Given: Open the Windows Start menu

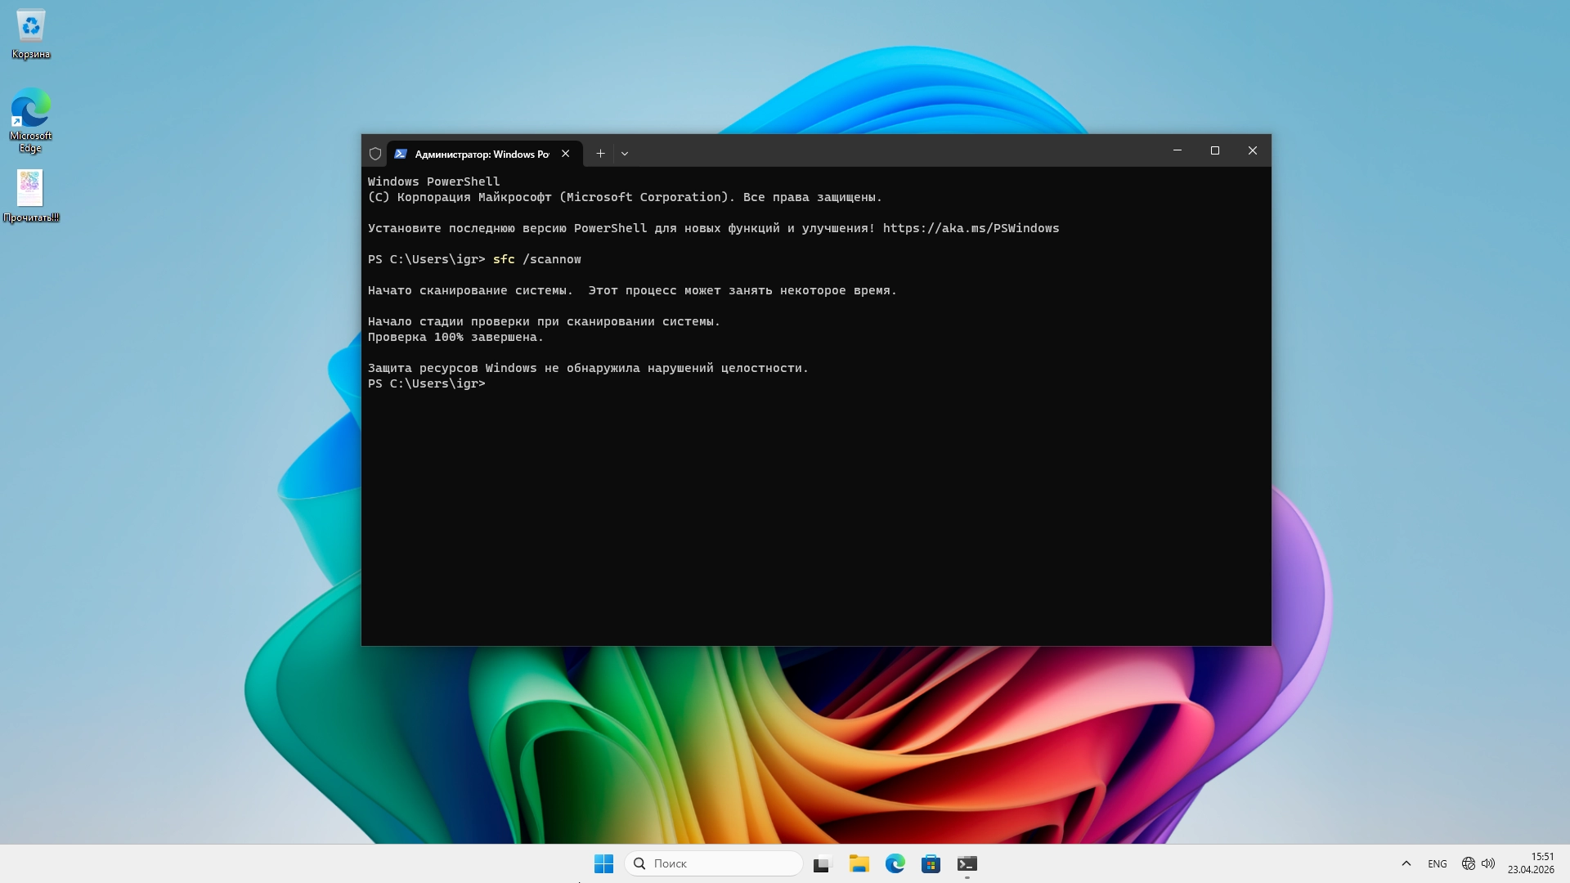Looking at the screenshot, I should pos(603,863).
